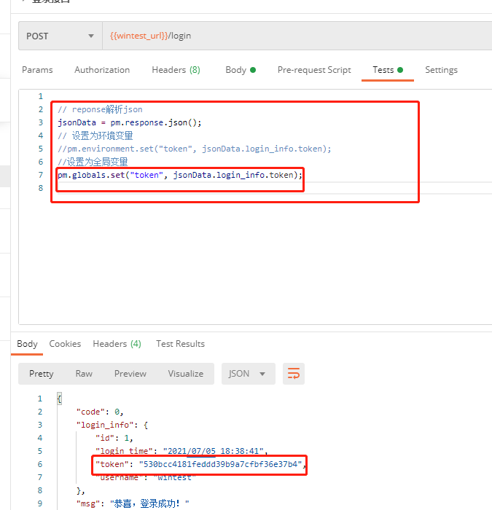Open the request Body tab
Screen dimensions: 492x510
point(241,70)
